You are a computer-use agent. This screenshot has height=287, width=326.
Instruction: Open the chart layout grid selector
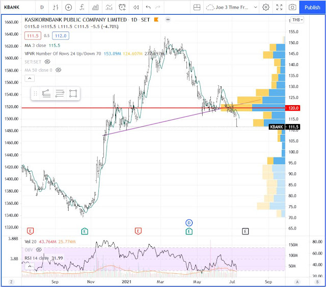(x=197, y=8)
